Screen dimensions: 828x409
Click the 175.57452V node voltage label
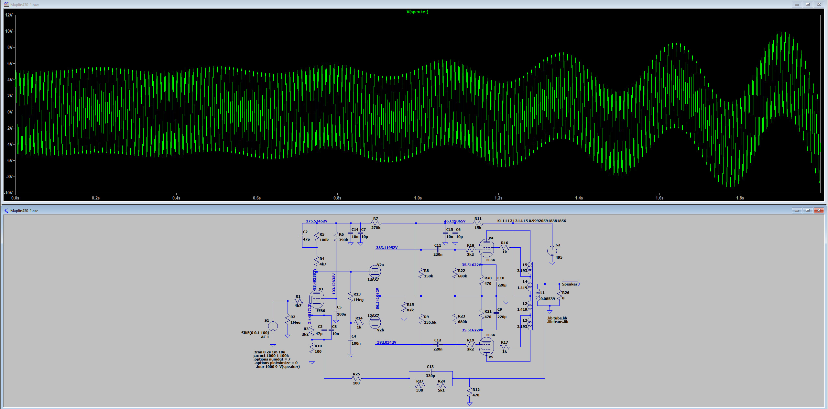point(317,221)
